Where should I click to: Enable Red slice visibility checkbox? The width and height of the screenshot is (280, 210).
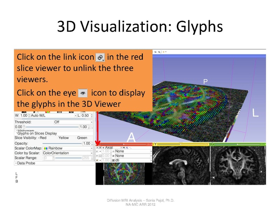[x=39, y=138]
